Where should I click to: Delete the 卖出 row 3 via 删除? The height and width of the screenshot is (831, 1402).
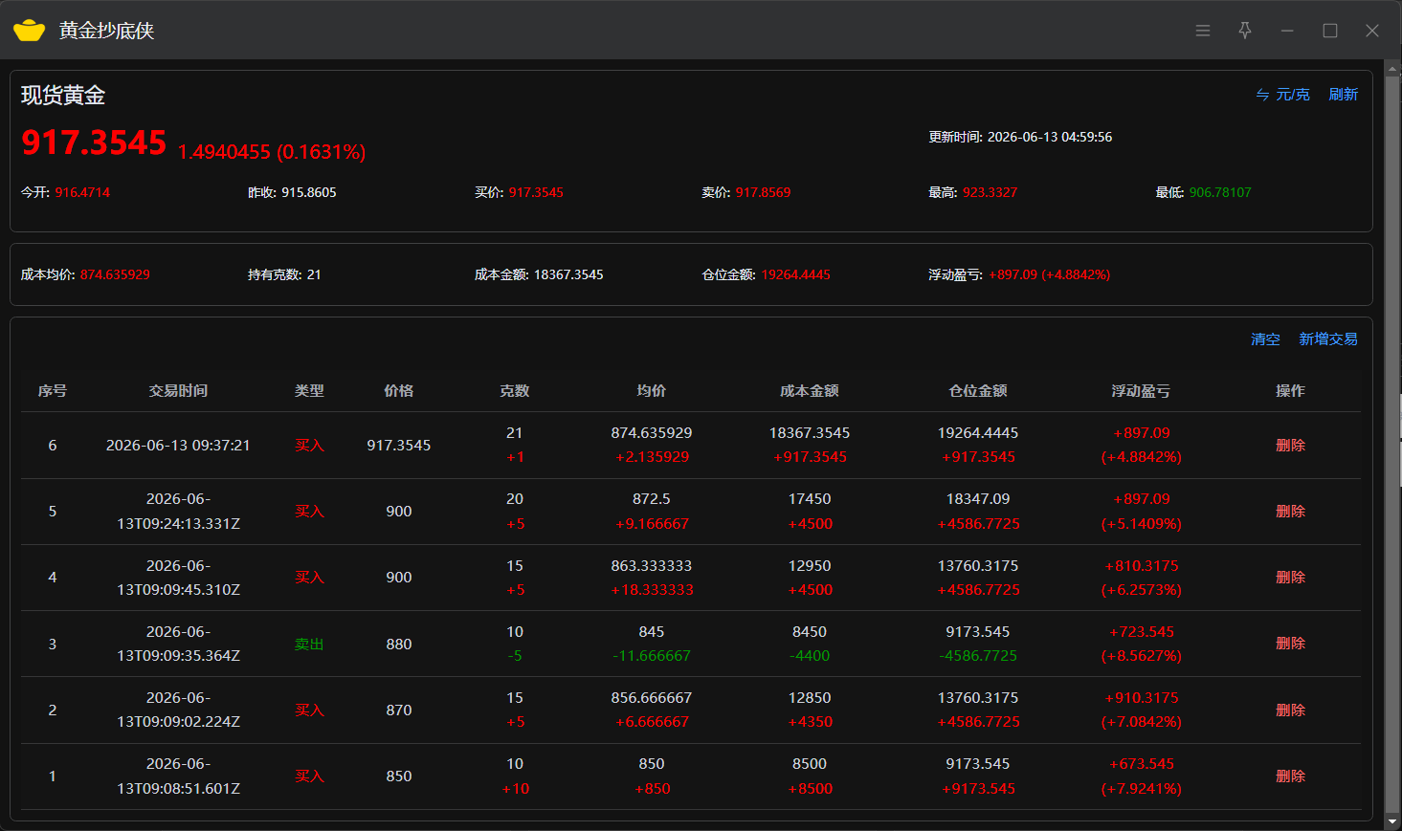1290,644
